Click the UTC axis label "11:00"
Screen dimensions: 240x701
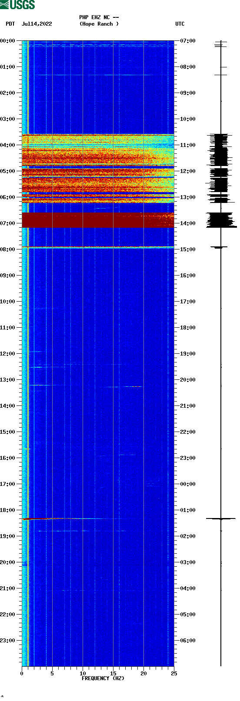pos(188,145)
